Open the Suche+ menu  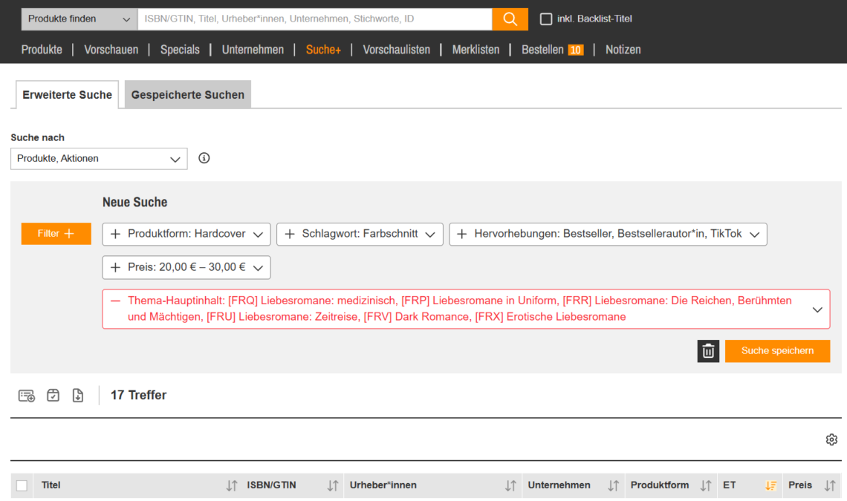point(323,50)
